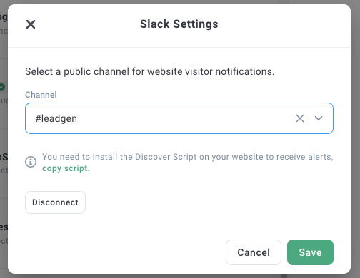This screenshot has width=360, height=278.
Task: Click the Channel field label
Action: tap(41, 95)
